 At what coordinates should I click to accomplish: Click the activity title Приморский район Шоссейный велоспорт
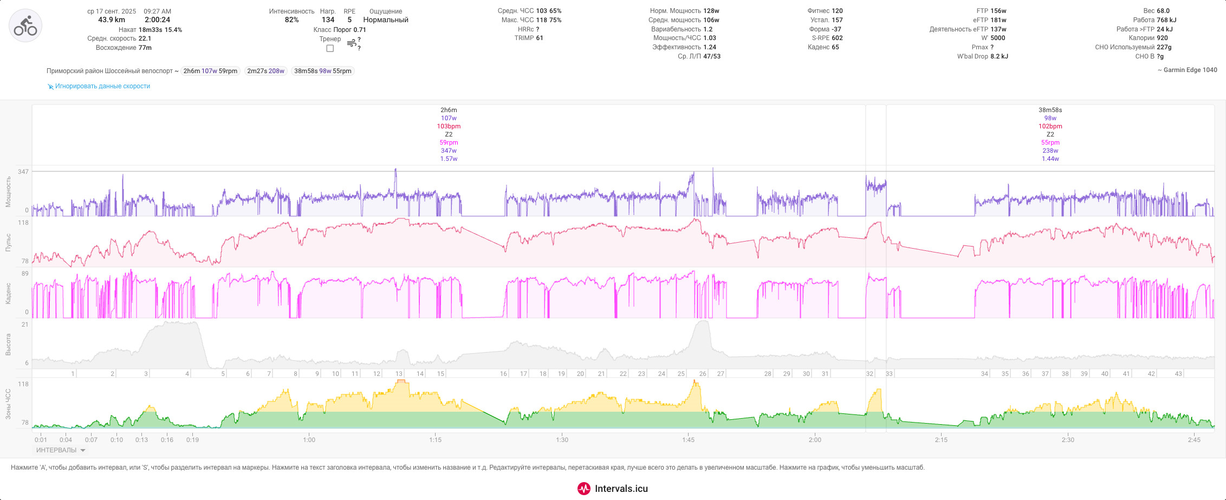pyautogui.click(x=109, y=71)
